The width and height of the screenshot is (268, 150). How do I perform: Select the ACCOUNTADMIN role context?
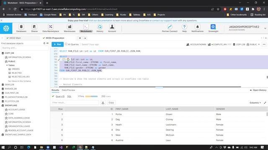[x=196, y=45]
